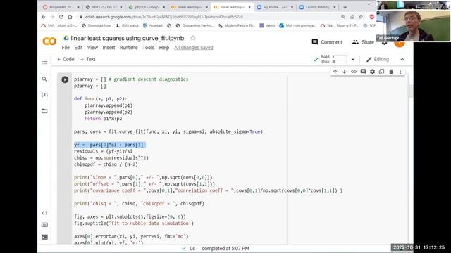Click the notebook title text
Screen dimensions: 451x253
(x=128, y=38)
